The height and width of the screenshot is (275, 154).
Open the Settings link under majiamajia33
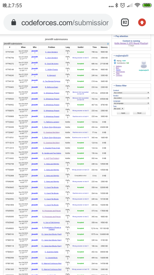(119, 66)
